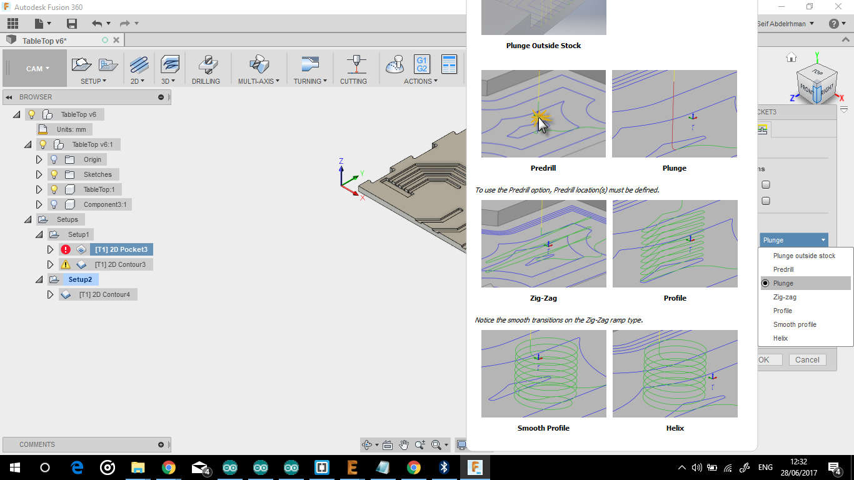Select the [T1] 2D Contour4 operation
Image resolution: width=854 pixels, height=480 pixels.
(104, 294)
